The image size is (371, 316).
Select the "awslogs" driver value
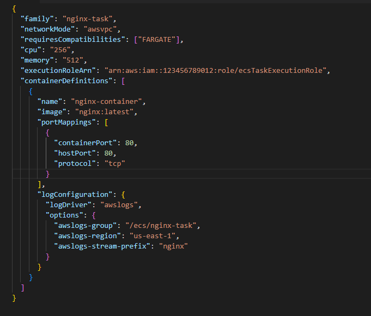coord(119,205)
